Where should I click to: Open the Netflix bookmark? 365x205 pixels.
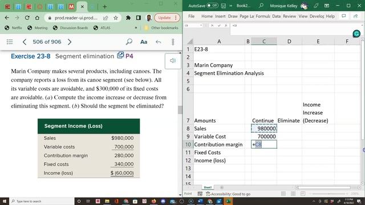[x=14, y=28]
